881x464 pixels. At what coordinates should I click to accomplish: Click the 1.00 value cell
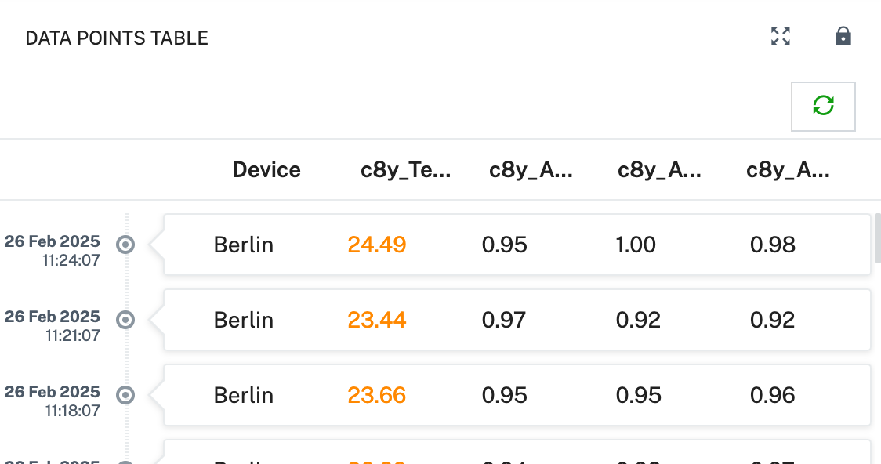pos(636,245)
